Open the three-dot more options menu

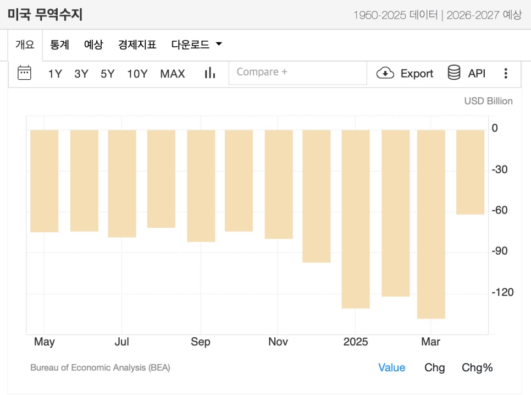coord(506,73)
